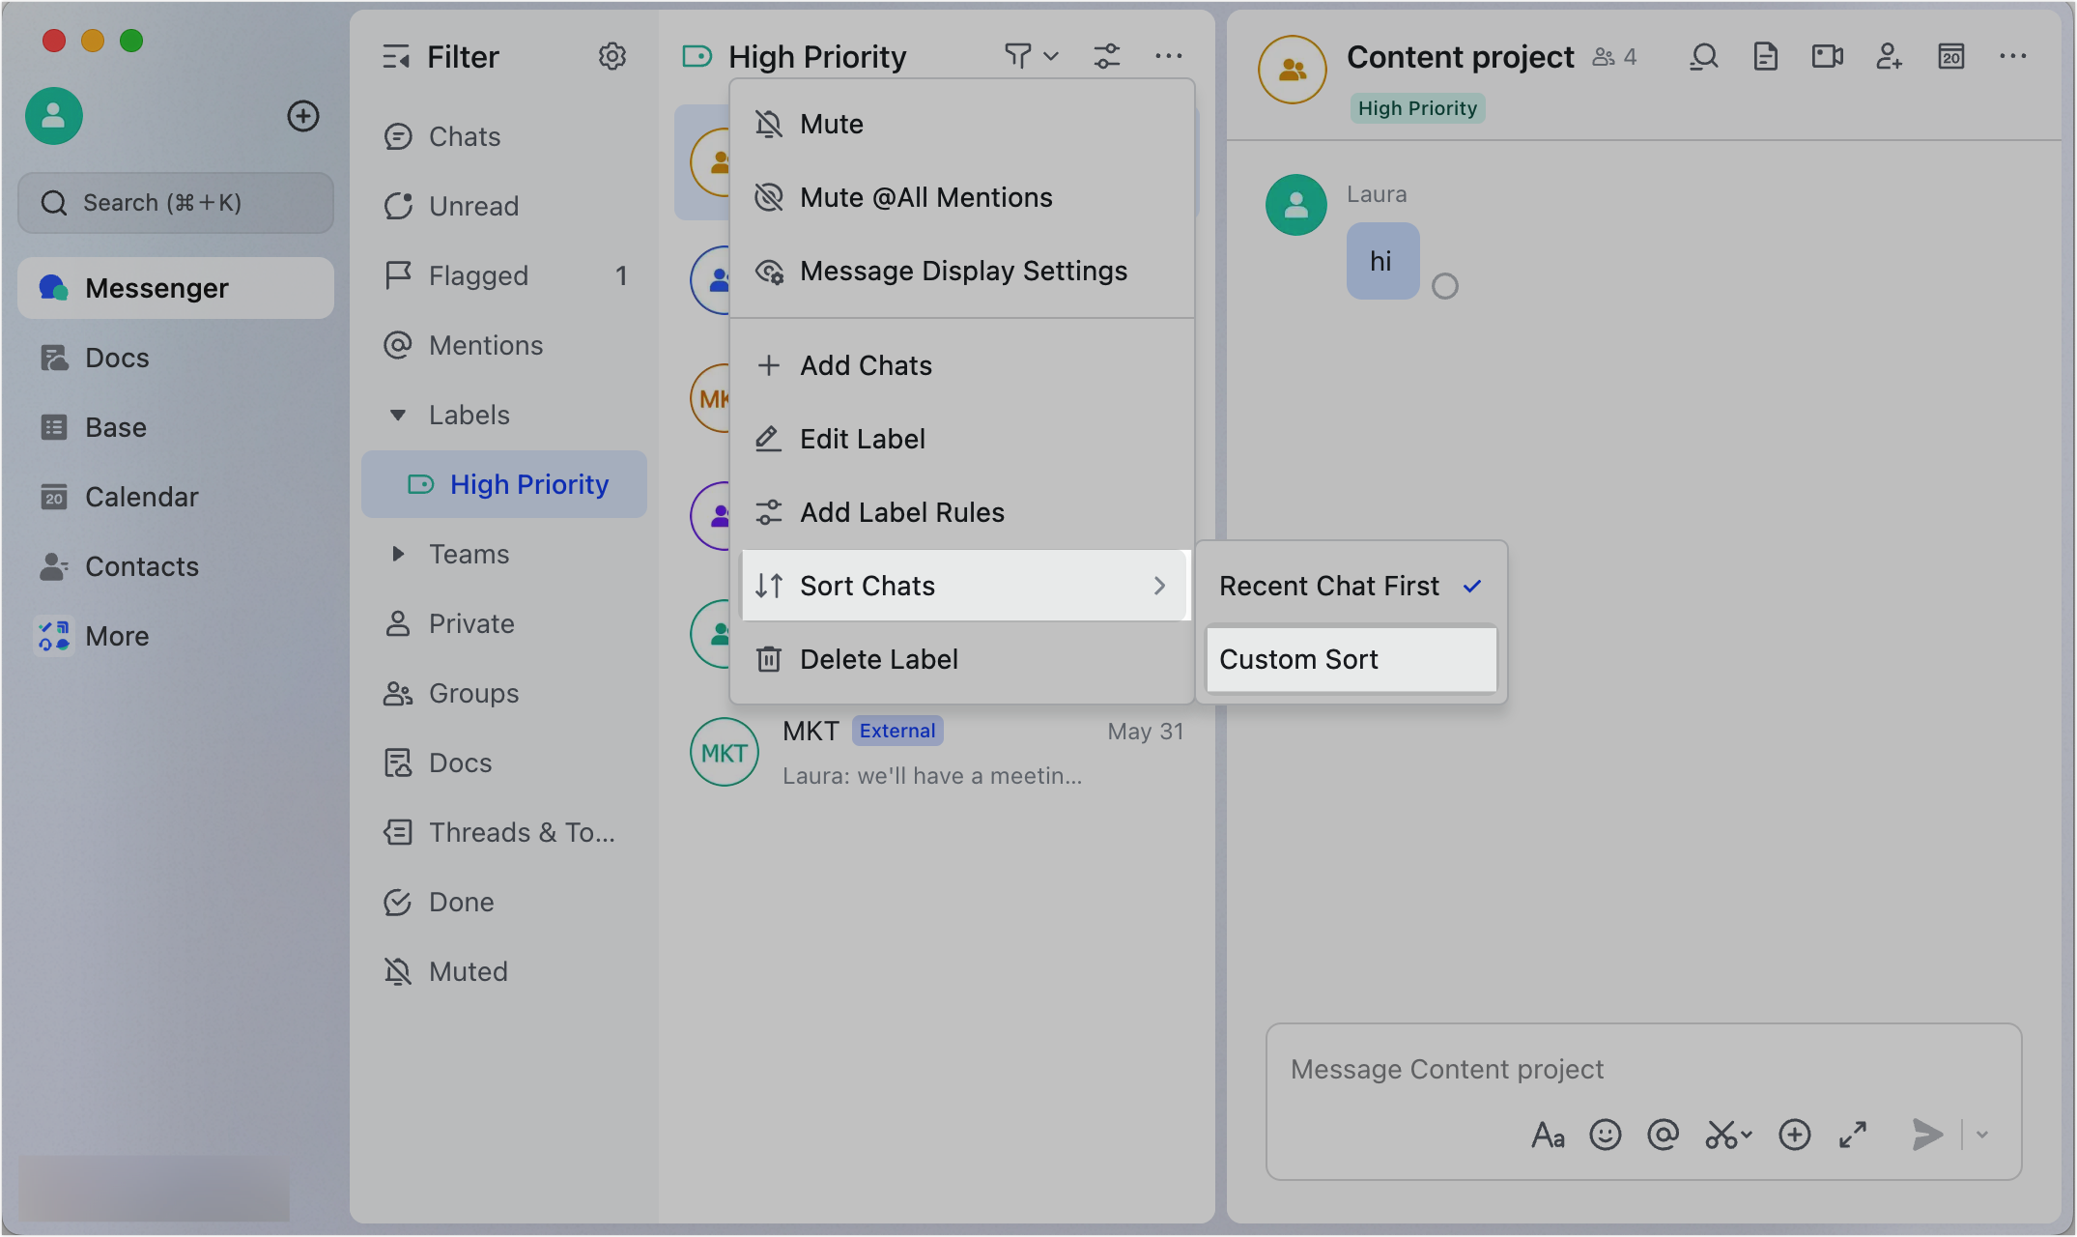
Task: Click the create new plus icon
Action: coord(303,116)
